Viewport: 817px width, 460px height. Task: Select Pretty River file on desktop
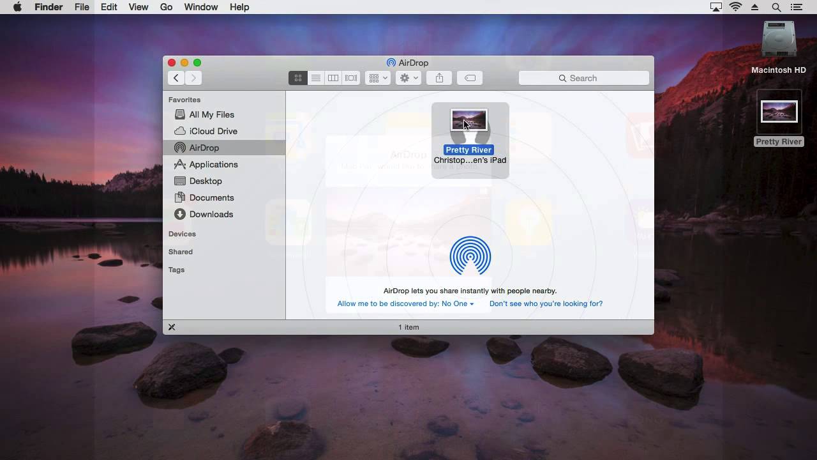click(x=779, y=118)
